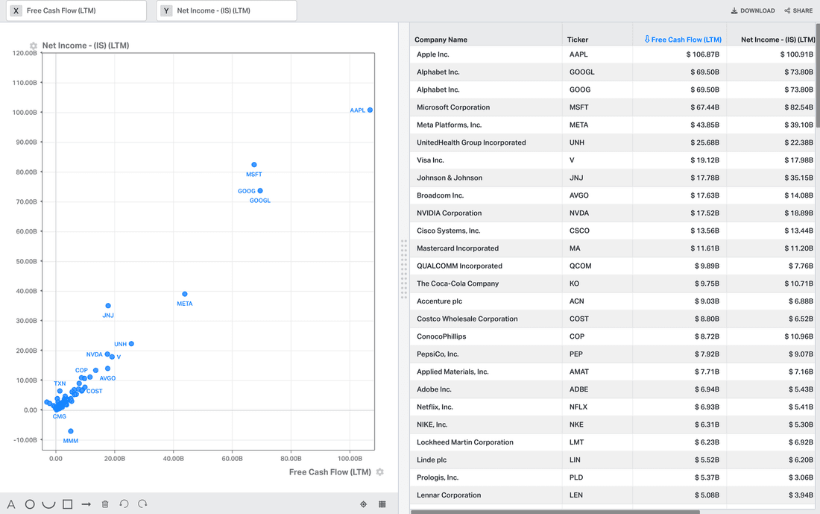This screenshot has height=514, width=820.
Task: Select the Cisco Systems, Inc. row
Action: 613,231
